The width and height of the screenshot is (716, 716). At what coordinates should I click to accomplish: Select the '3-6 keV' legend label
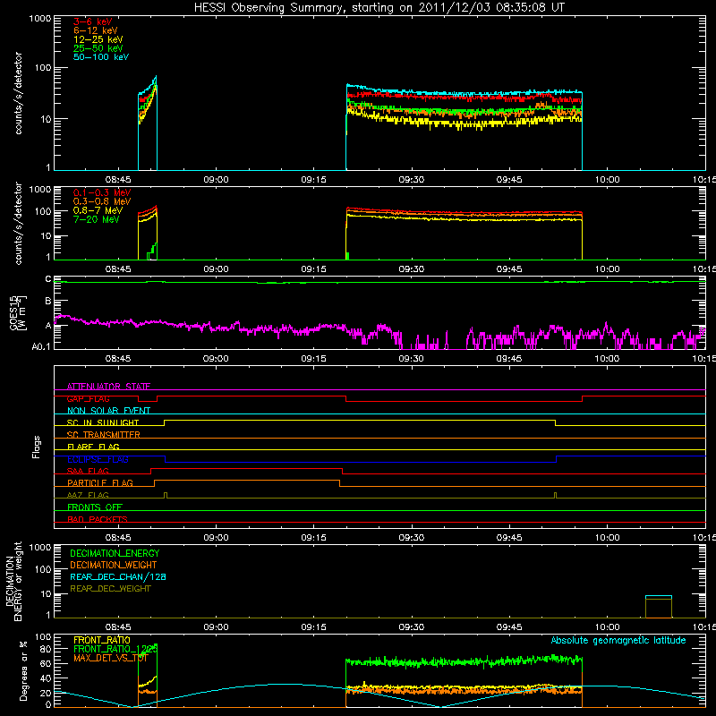click(93, 21)
